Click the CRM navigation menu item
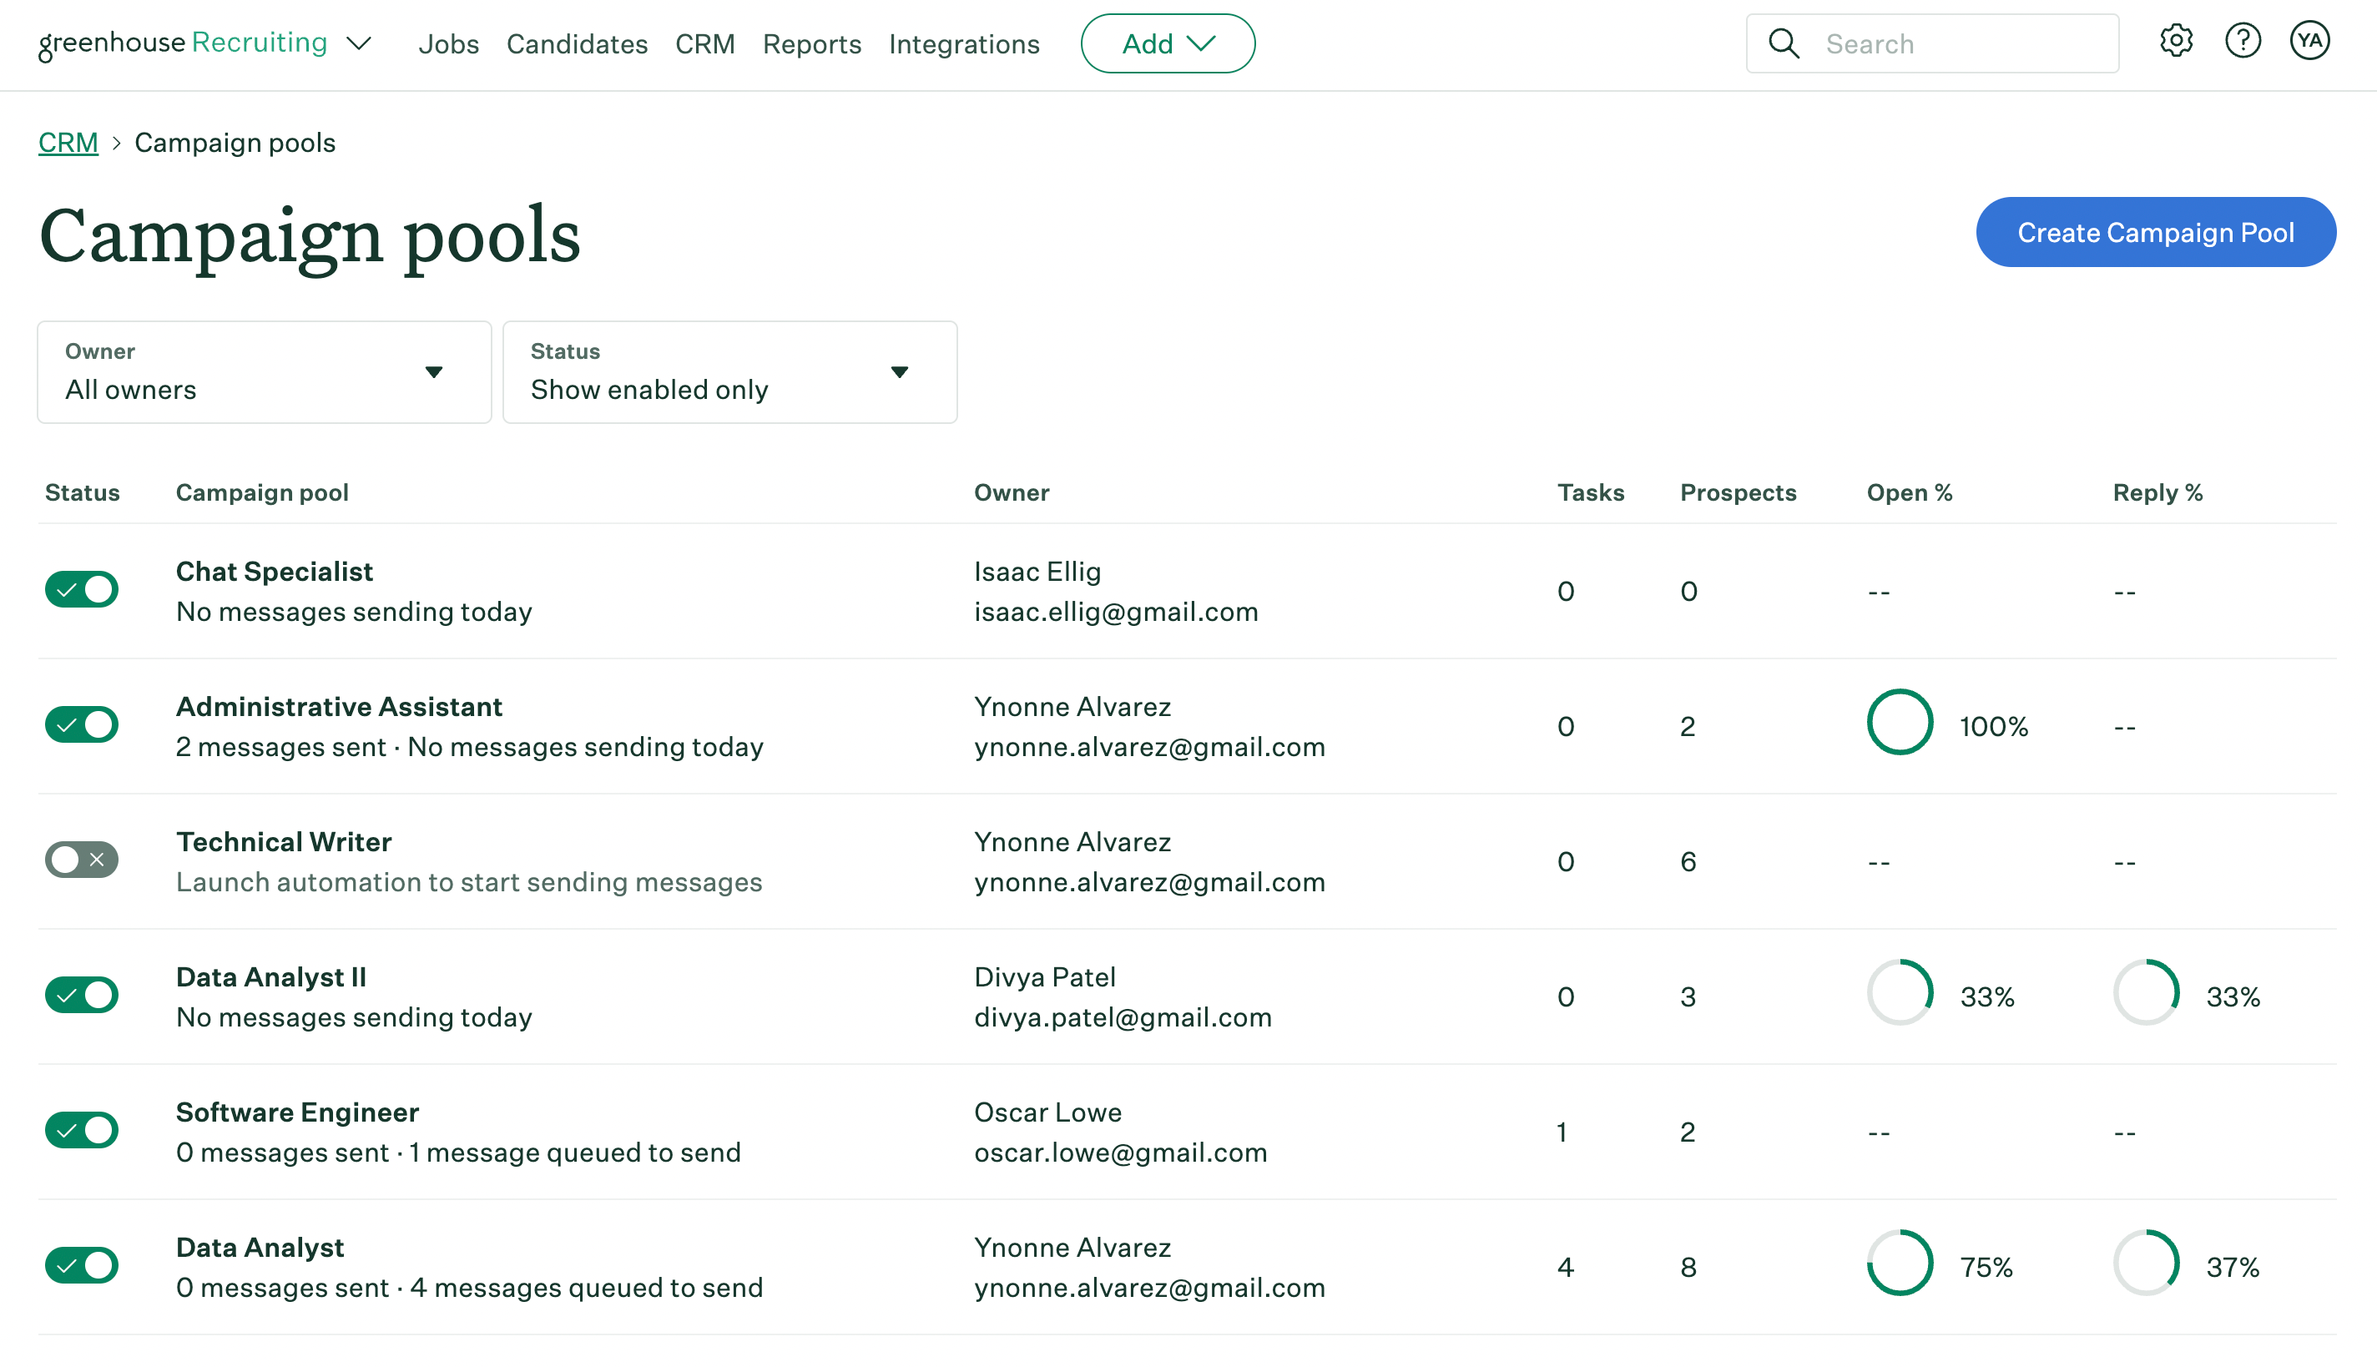The width and height of the screenshot is (2377, 1367). pyautogui.click(x=705, y=44)
